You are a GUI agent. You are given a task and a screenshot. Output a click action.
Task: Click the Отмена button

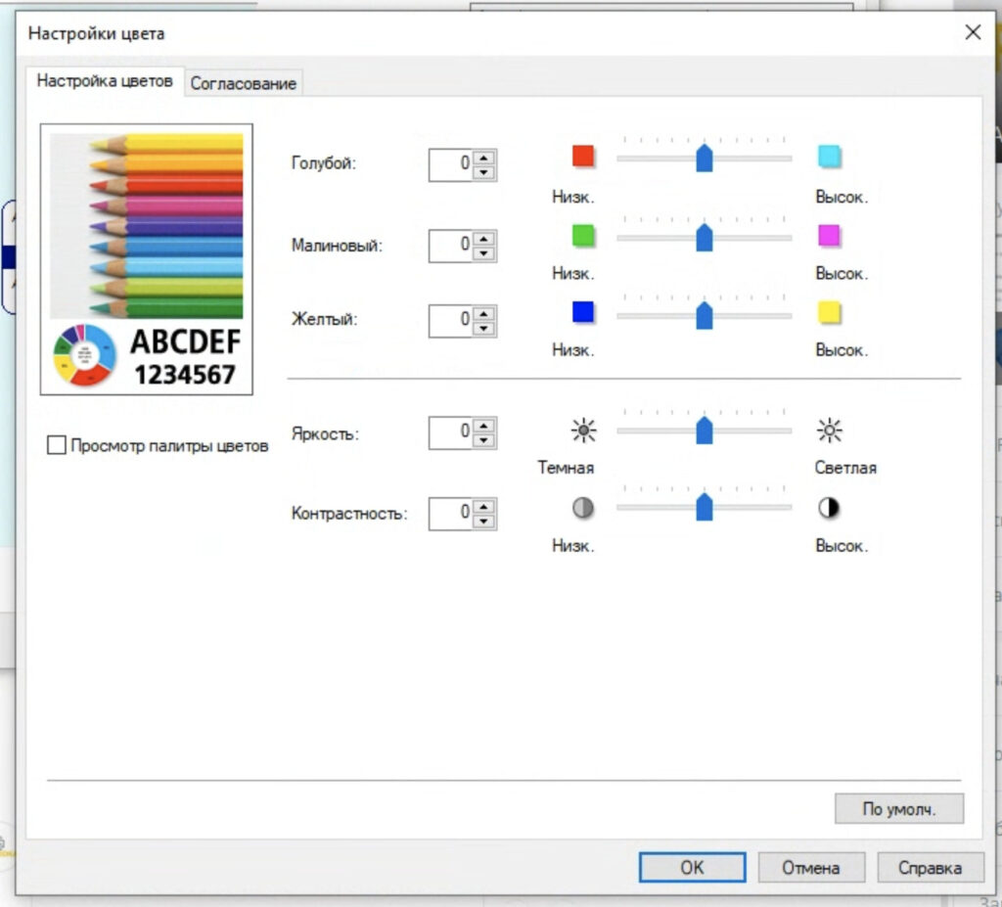tap(811, 867)
